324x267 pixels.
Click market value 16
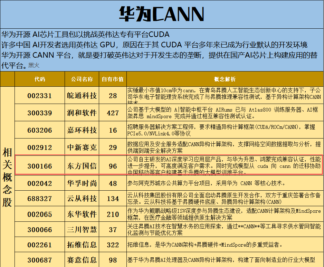[x=113, y=130]
